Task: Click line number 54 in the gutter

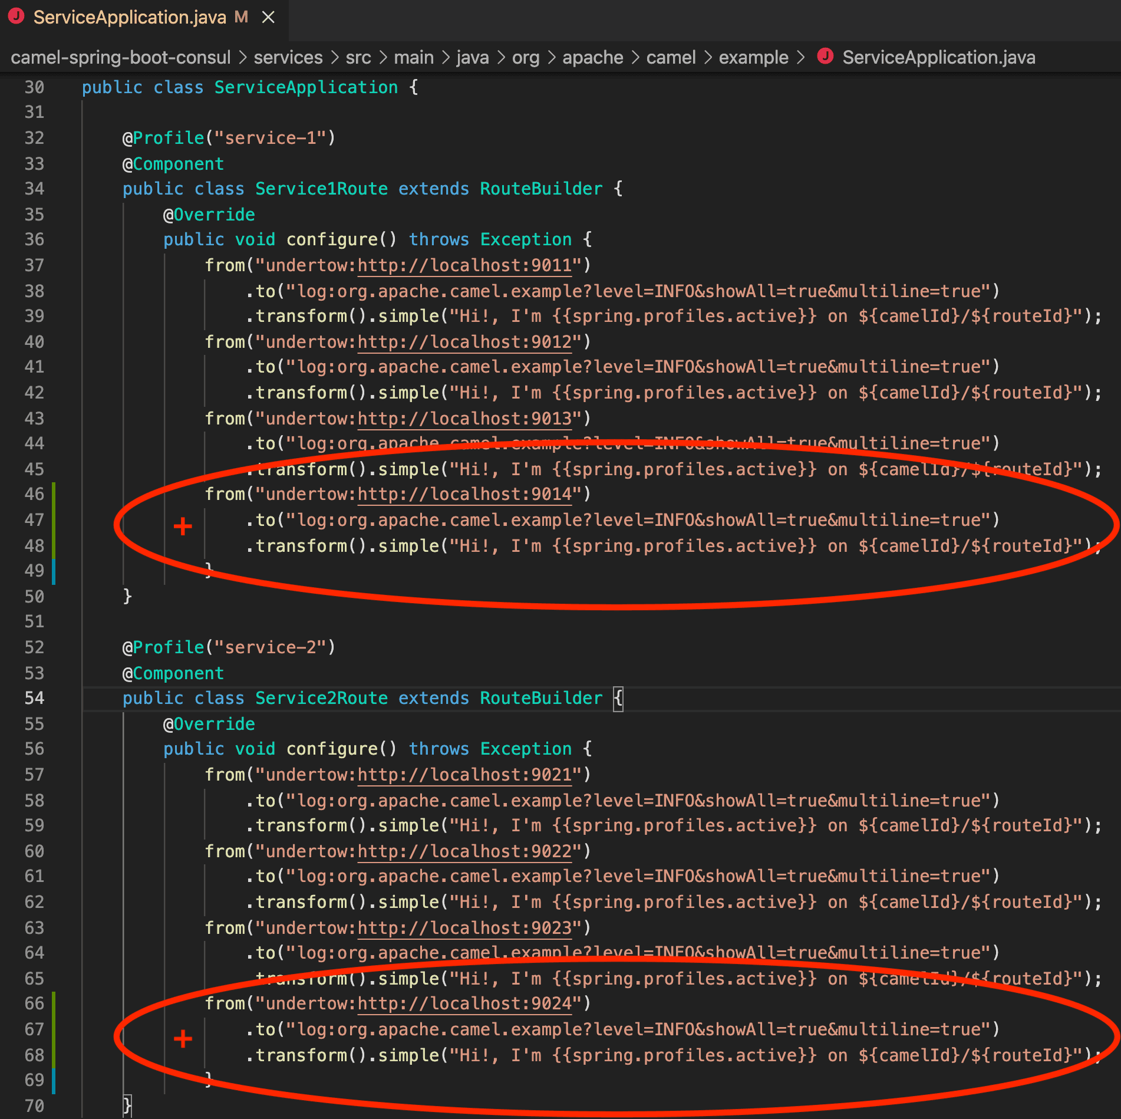Action: [34, 699]
